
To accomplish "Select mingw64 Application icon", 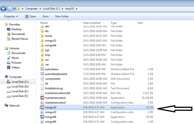I will point(42,117).
